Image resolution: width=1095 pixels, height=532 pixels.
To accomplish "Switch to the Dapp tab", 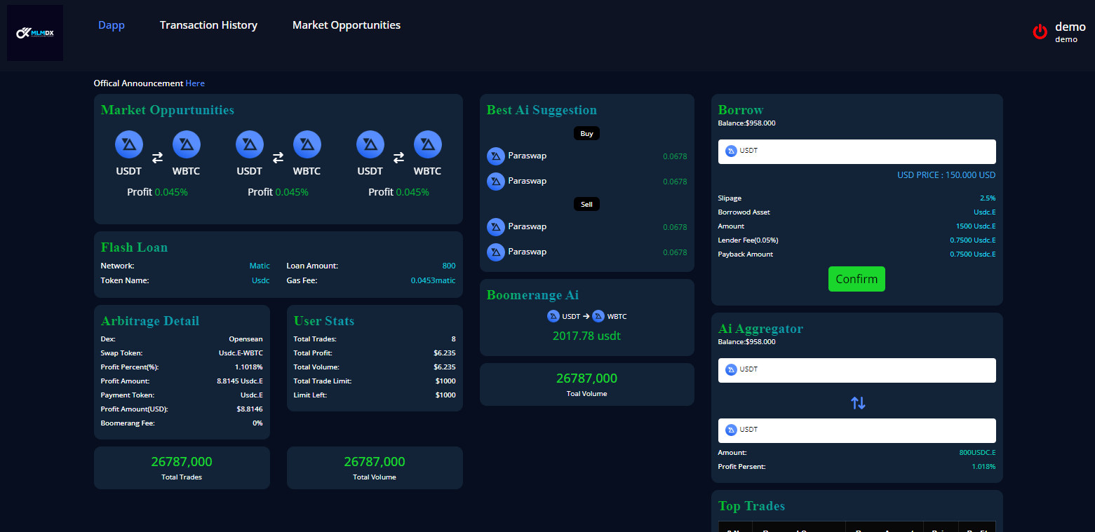I will (x=112, y=25).
